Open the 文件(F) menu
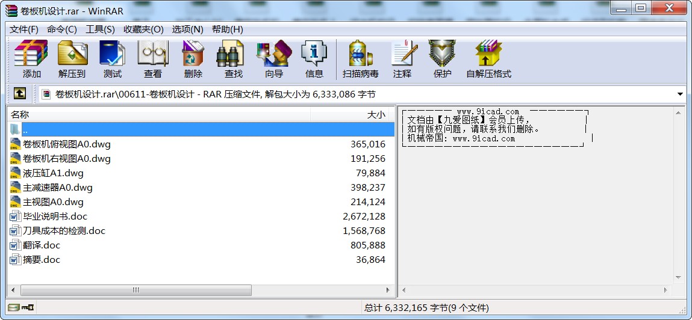This screenshot has height=320, width=692. click(x=24, y=29)
